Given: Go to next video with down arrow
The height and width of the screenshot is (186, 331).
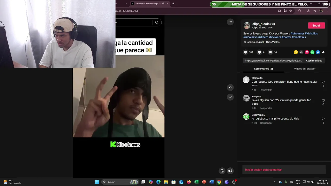Looking at the screenshot, I should [x=230, y=97].
